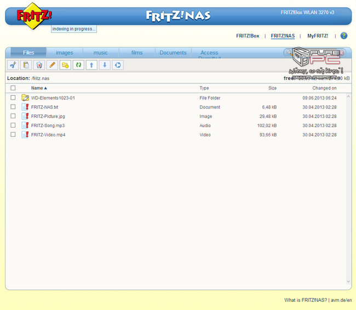This screenshot has width=356, height=310.
Task: Check the FRITZ-Song.mp3 row checkbox
Action: [x=13, y=125]
